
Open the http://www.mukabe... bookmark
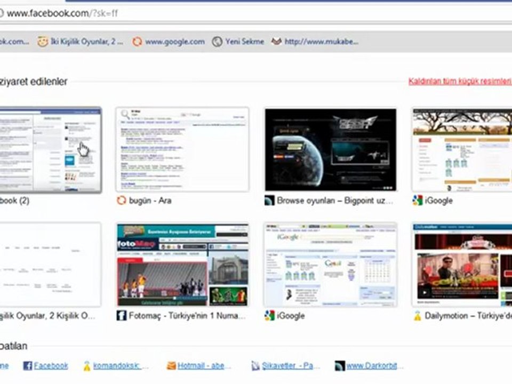click(321, 42)
